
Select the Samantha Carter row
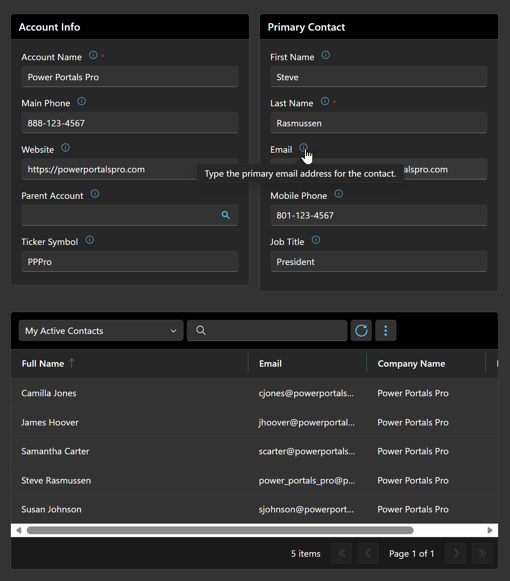tap(254, 451)
